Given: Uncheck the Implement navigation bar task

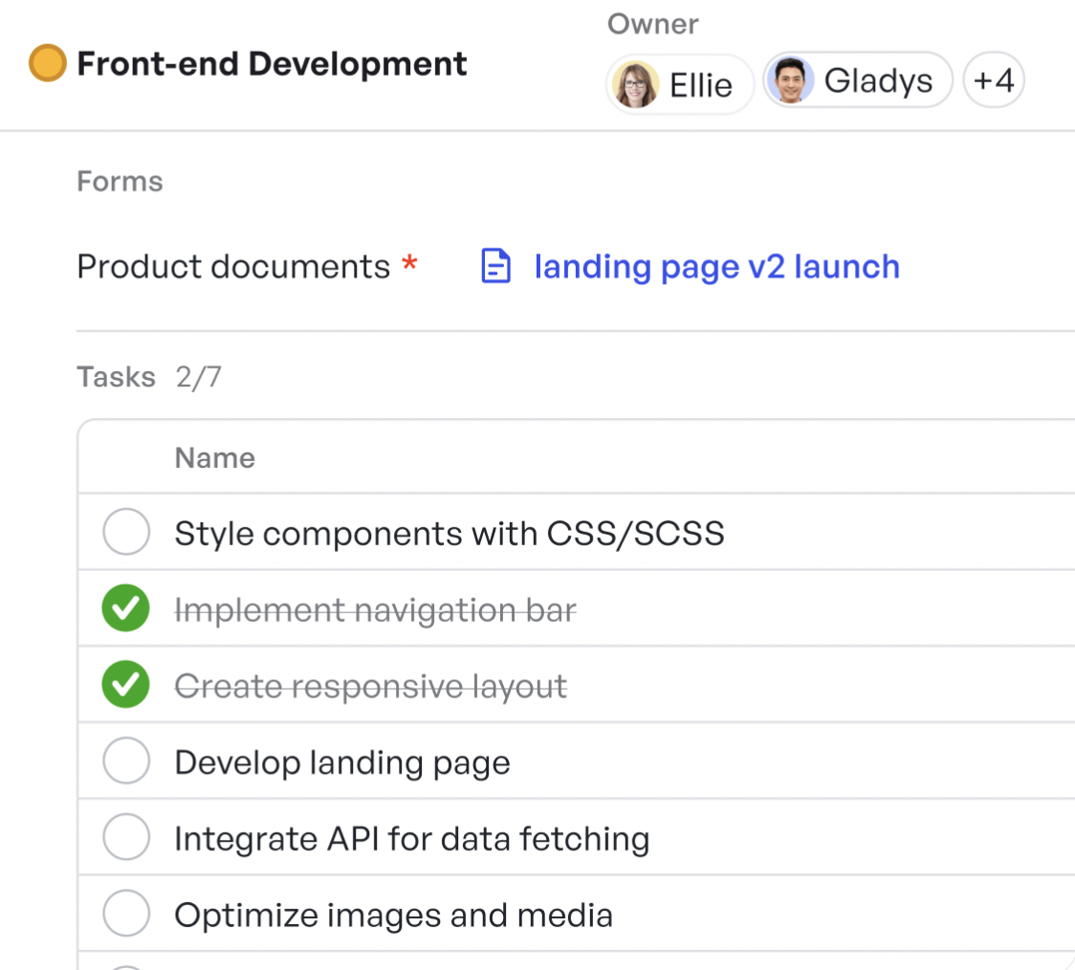Looking at the screenshot, I should tap(126, 608).
